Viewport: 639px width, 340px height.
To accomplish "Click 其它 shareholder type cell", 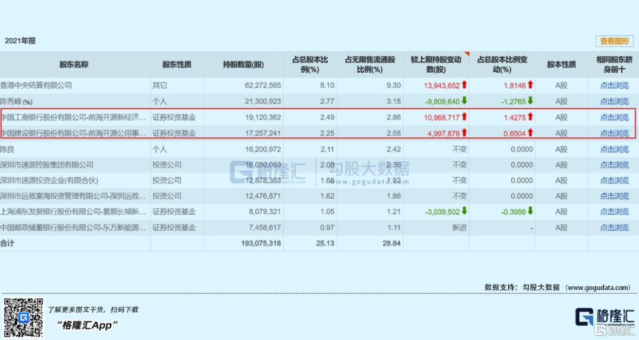I will pyautogui.click(x=160, y=86).
